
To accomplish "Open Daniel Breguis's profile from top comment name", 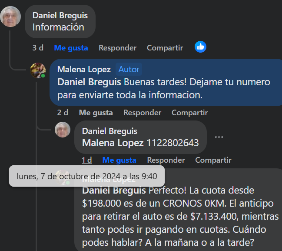I will [x=60, y=15].
